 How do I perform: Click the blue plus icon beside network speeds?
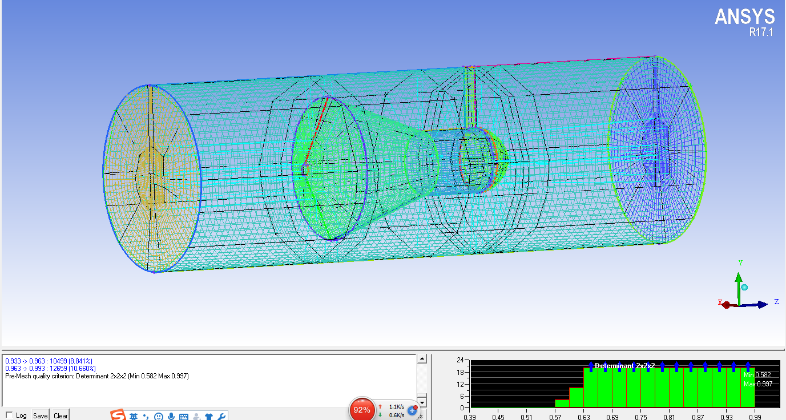[412, 410]
